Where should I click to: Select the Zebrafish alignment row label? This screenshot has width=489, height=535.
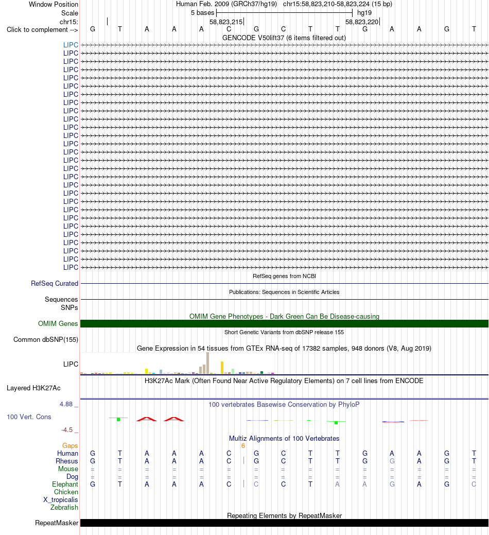(x=64, y=508)
